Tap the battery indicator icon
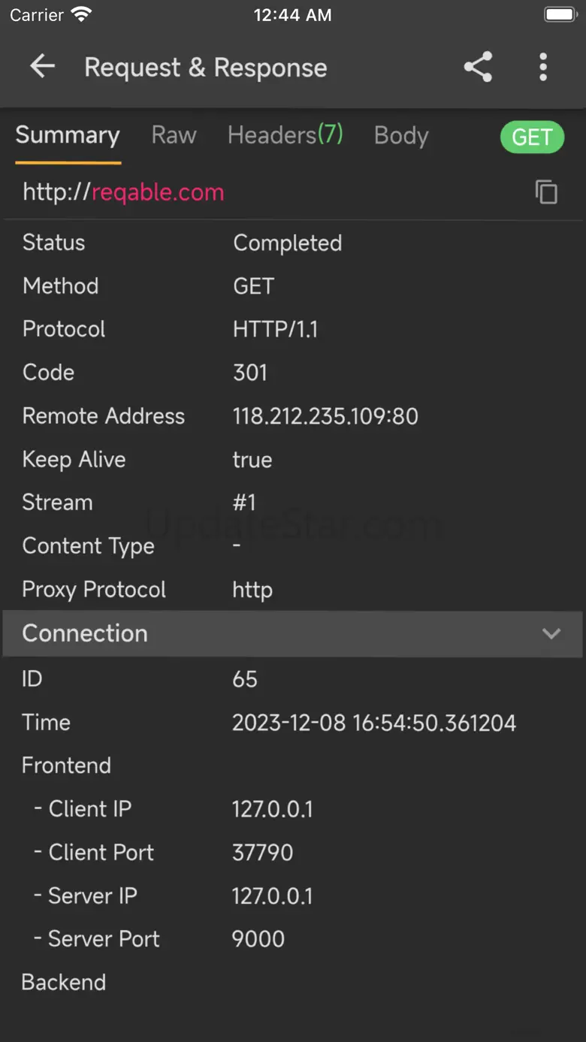This screenshot has height=1042, width=586. tap(560, 15)
